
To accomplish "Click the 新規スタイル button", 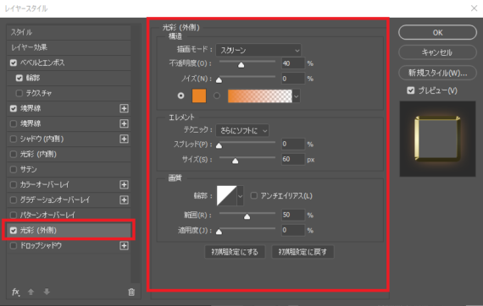I will coord(437,73).
